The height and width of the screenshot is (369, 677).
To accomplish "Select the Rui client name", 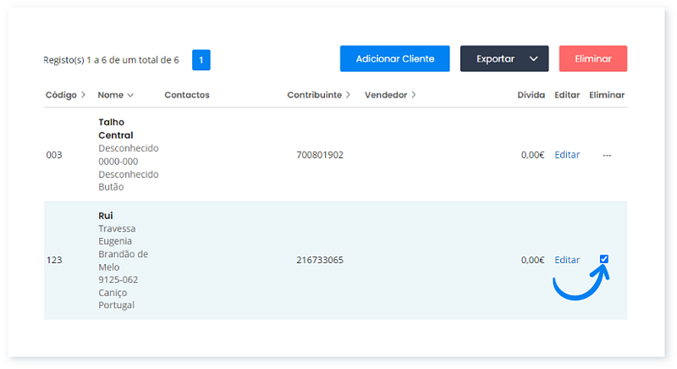I will (x=106, y=216).
